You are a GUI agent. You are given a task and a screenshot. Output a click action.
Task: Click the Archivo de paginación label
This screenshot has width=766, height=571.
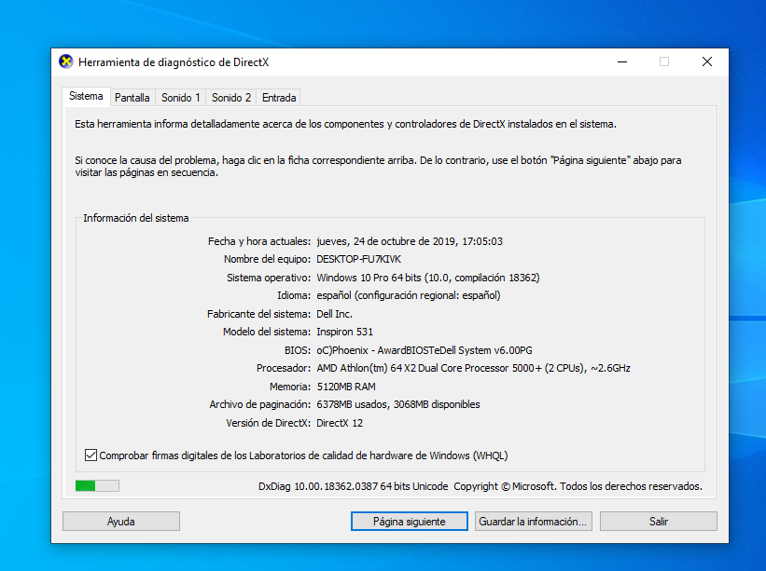[x=260, y=404]
